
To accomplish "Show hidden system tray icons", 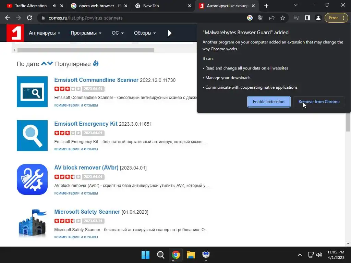I will tap(300, 255).
